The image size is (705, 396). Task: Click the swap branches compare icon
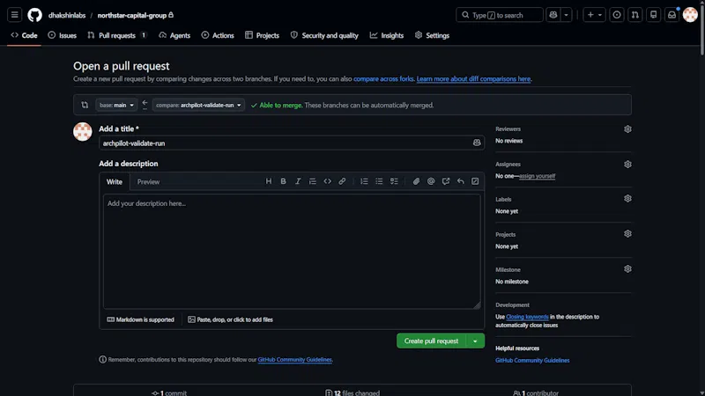click(85, 105)
